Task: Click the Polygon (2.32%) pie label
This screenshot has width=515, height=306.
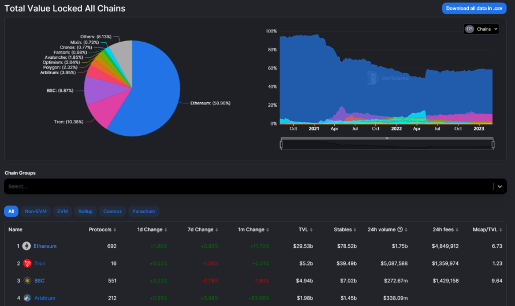Action: [60, 67]
